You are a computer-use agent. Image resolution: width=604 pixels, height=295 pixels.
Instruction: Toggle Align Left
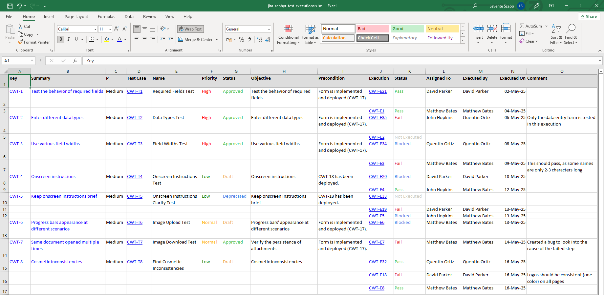137,39
